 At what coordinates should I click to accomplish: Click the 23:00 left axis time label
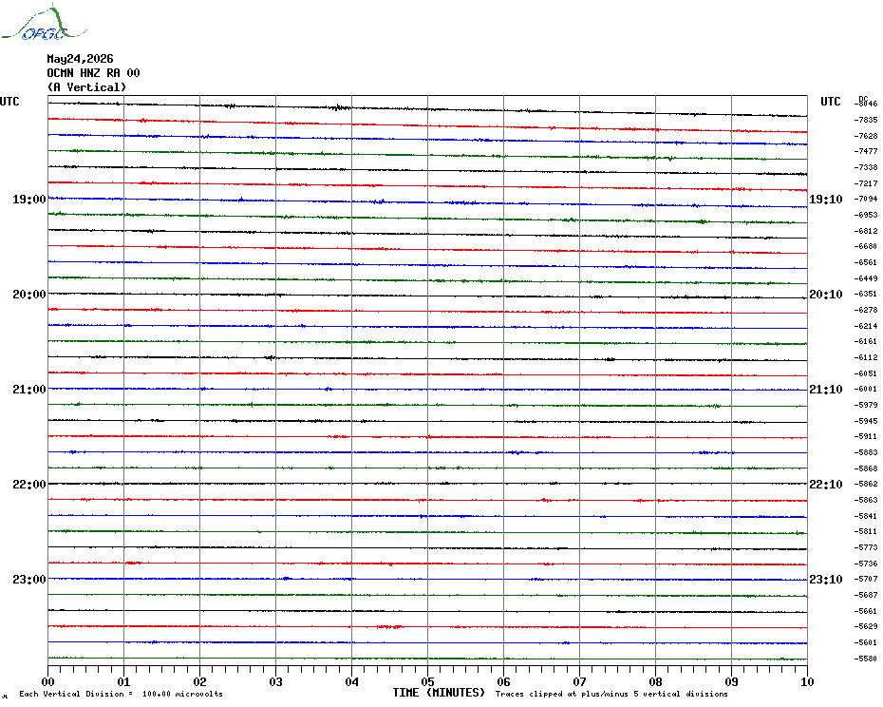(x=29, y=580)
